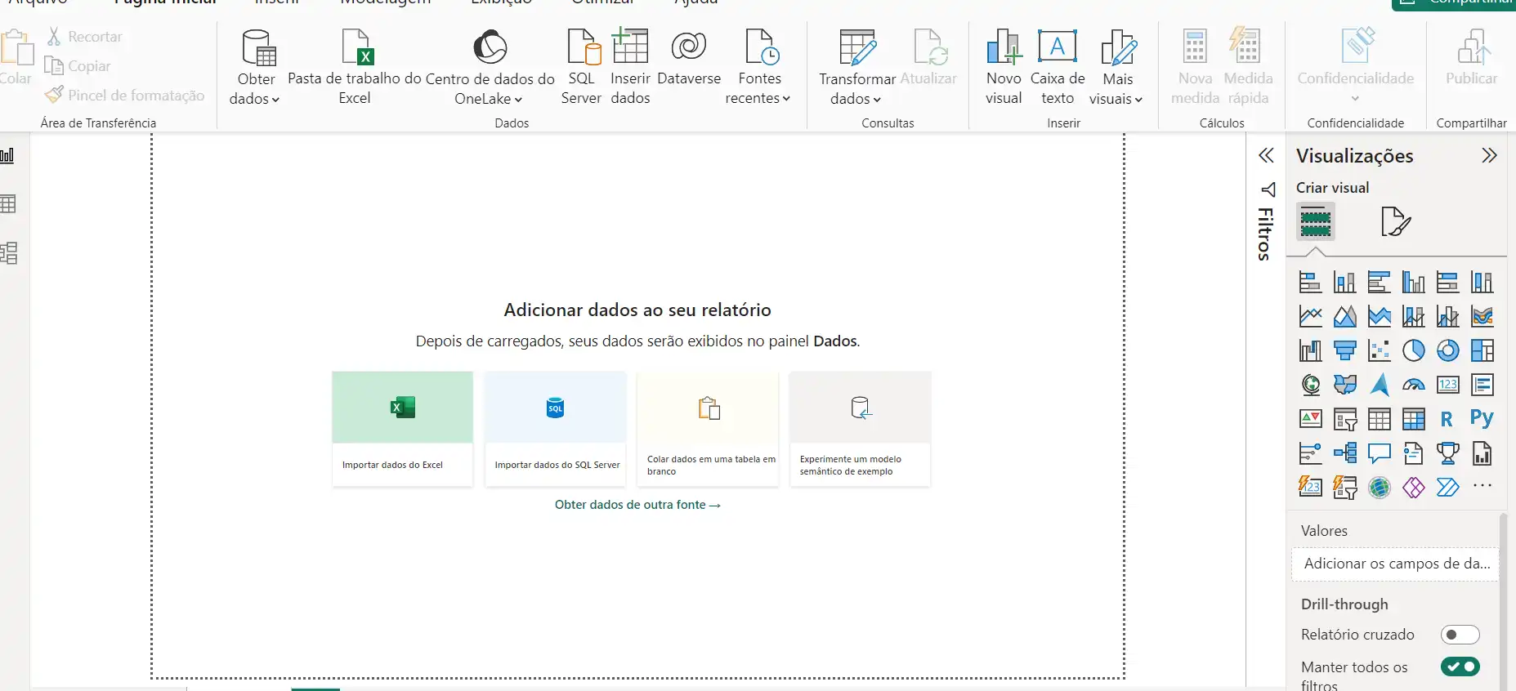Viewport: 1516px width, 691px height.
Task: Select the KPI visual
Action: [1310, 419]
